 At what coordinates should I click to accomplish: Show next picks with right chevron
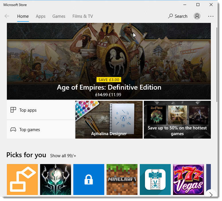tap(211, 195)
